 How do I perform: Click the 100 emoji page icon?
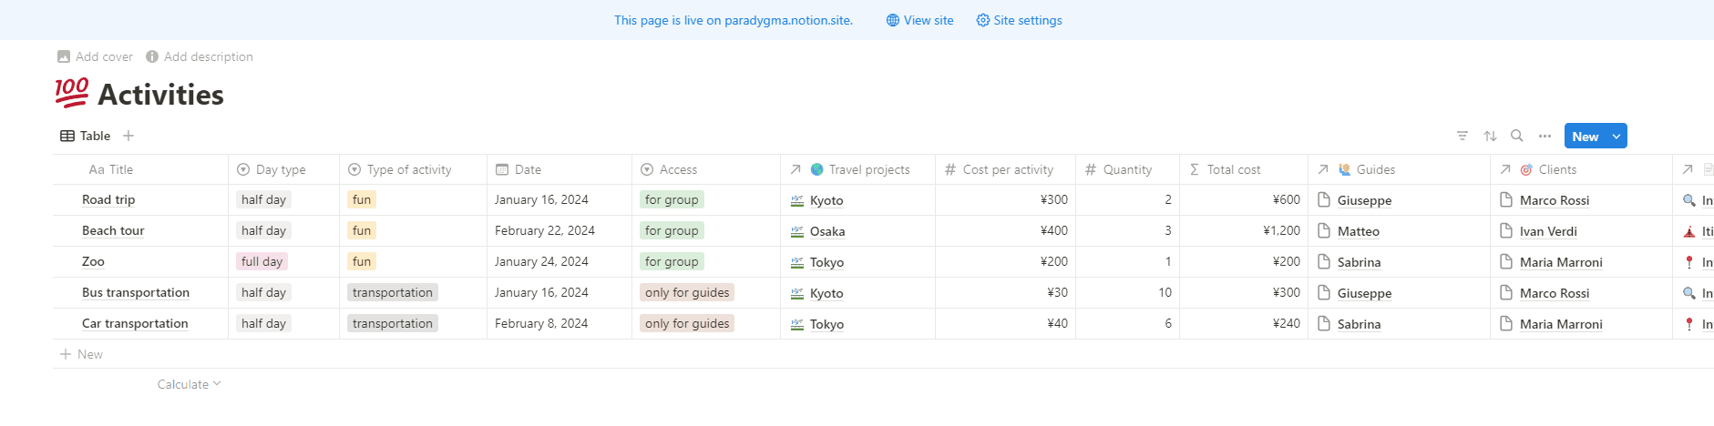(72, 93)
